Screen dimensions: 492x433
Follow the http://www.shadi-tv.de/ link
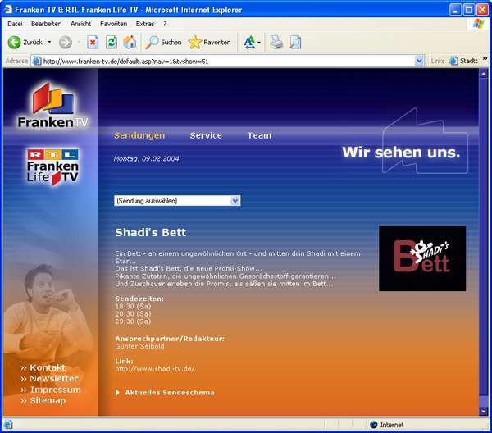(155, 369)
